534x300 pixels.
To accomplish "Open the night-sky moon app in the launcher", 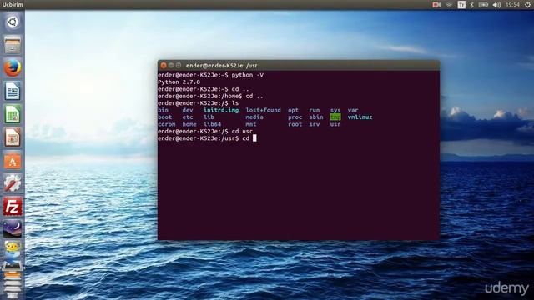I will [13, 228].
